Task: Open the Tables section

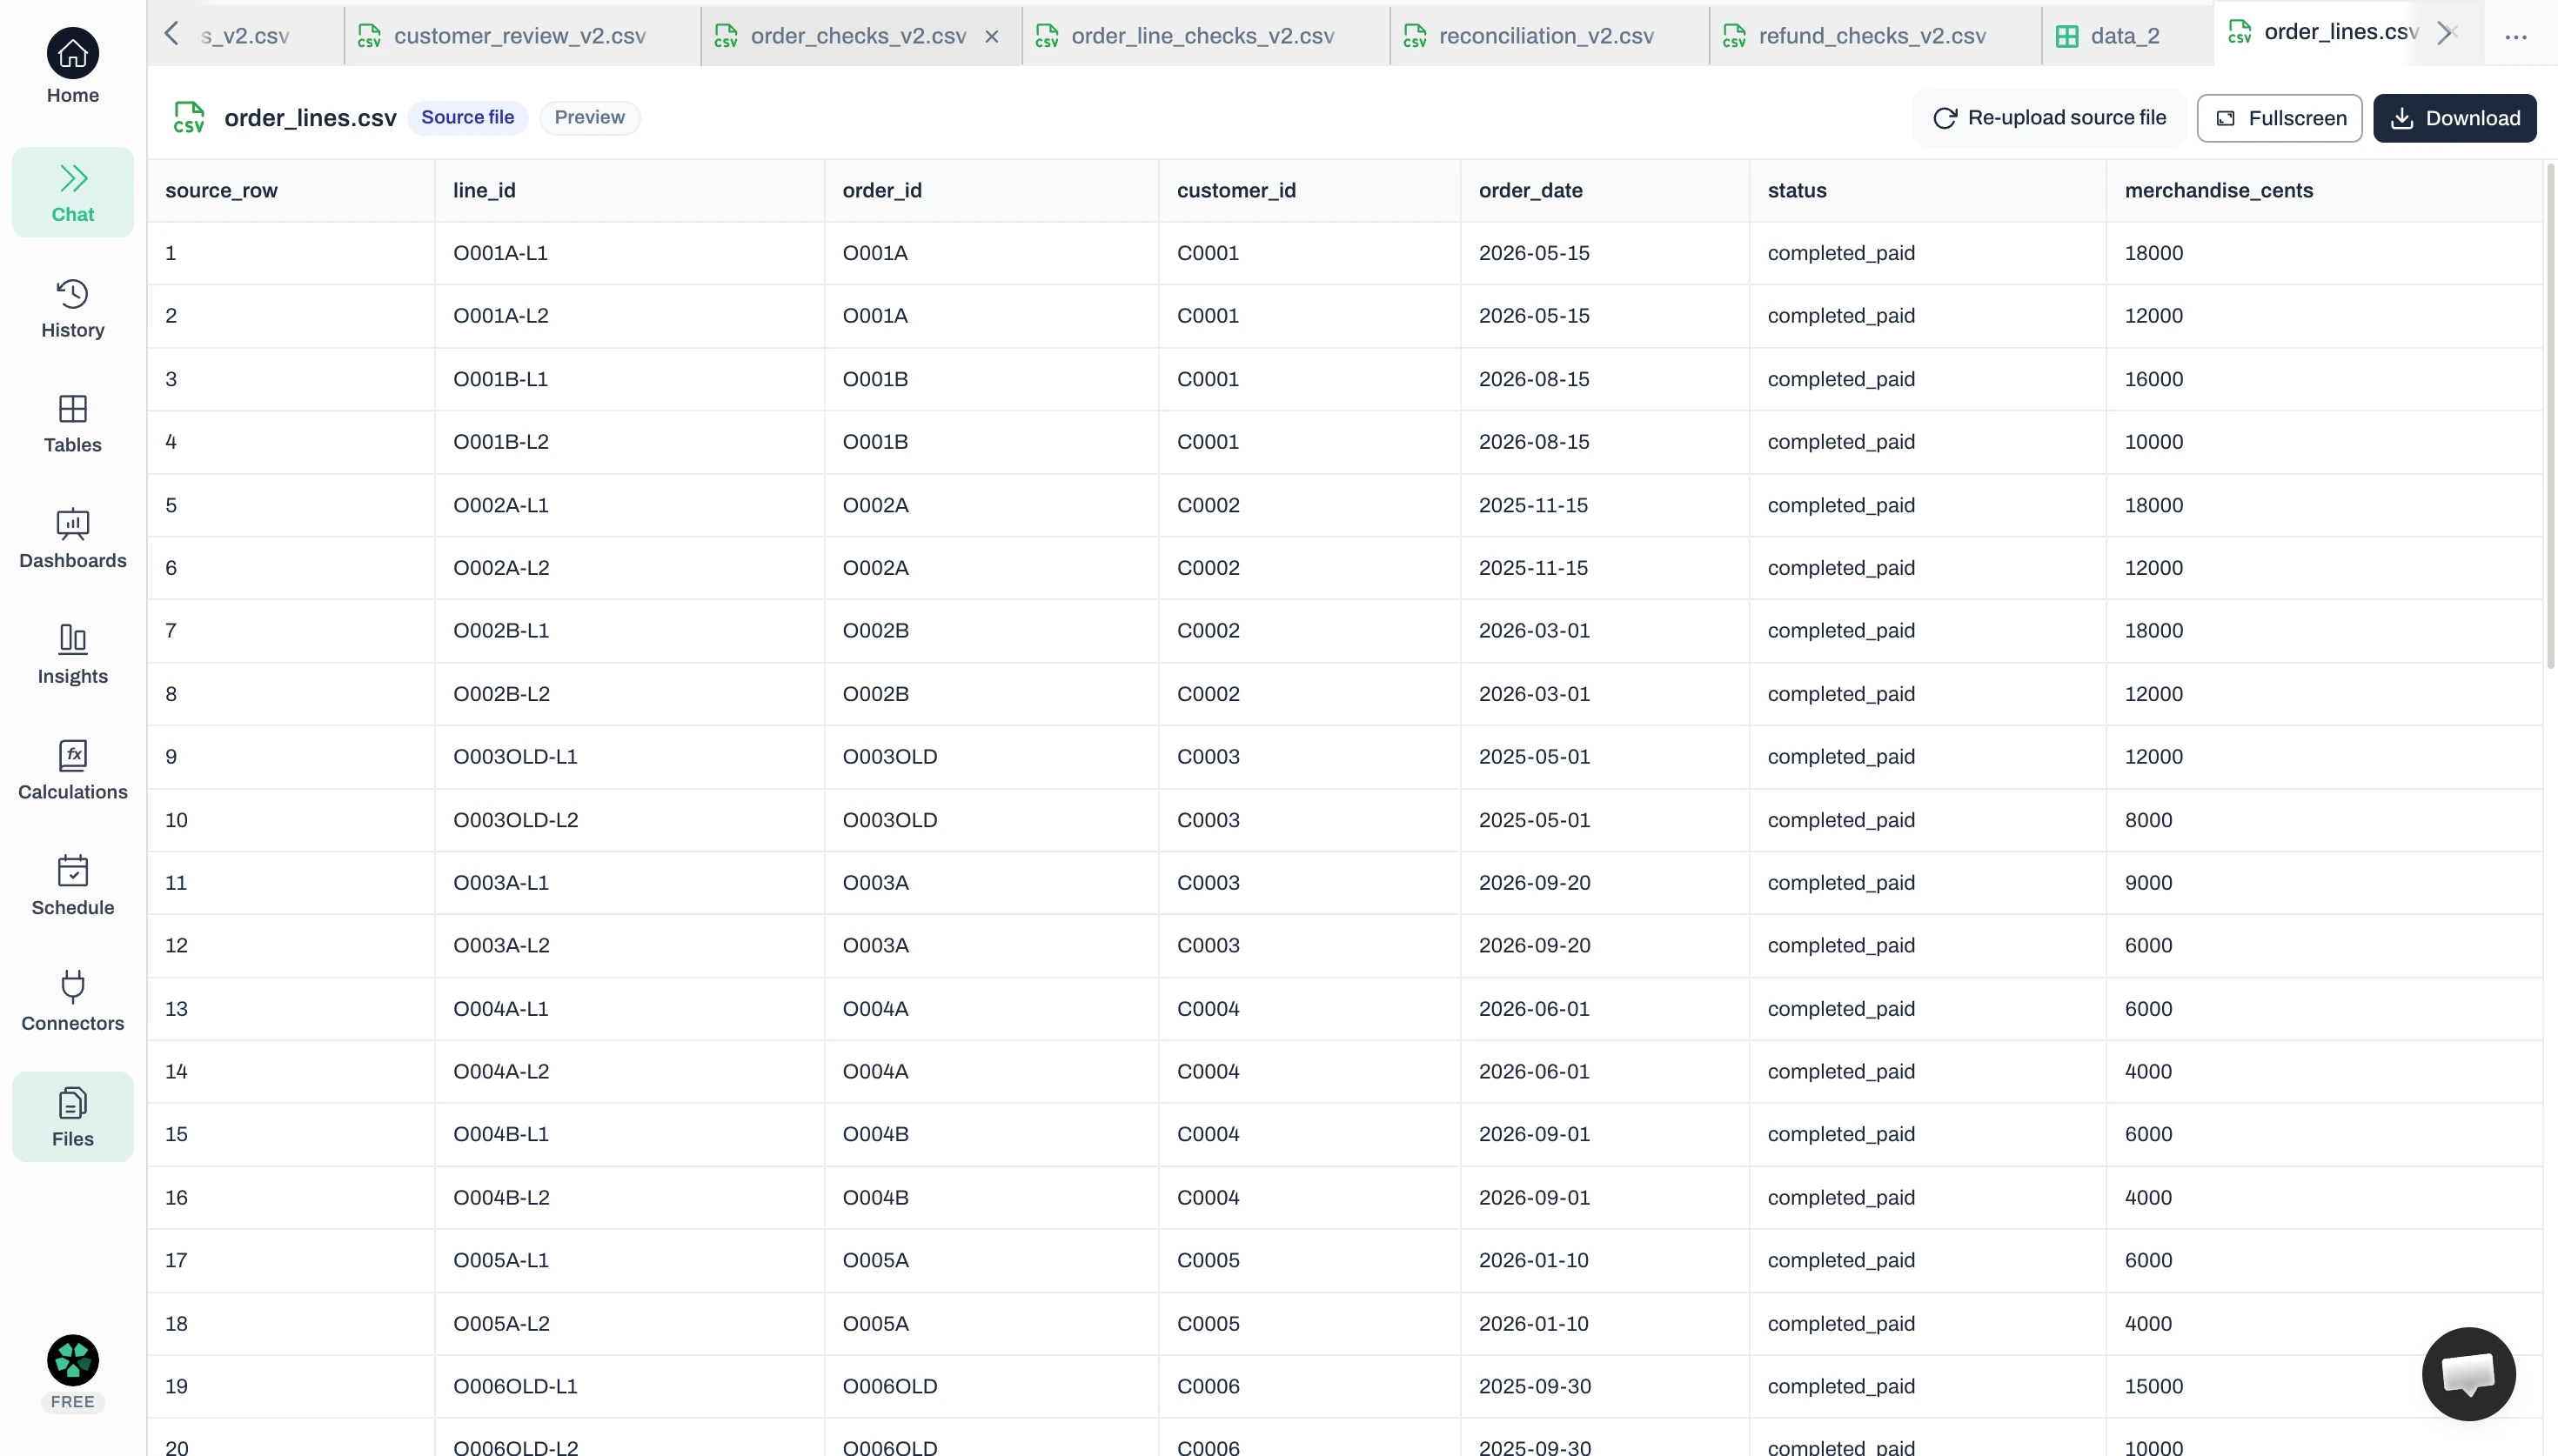Action: click(72, 424)
